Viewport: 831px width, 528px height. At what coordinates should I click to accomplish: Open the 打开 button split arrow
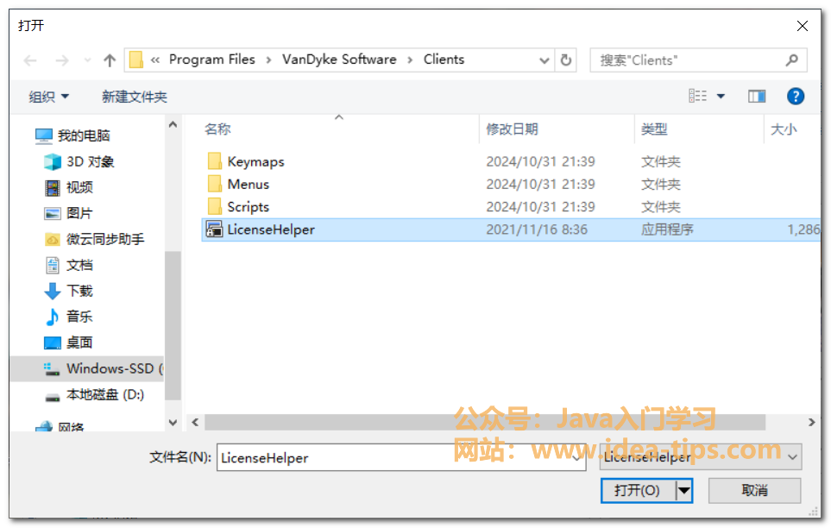click(684, 490)
